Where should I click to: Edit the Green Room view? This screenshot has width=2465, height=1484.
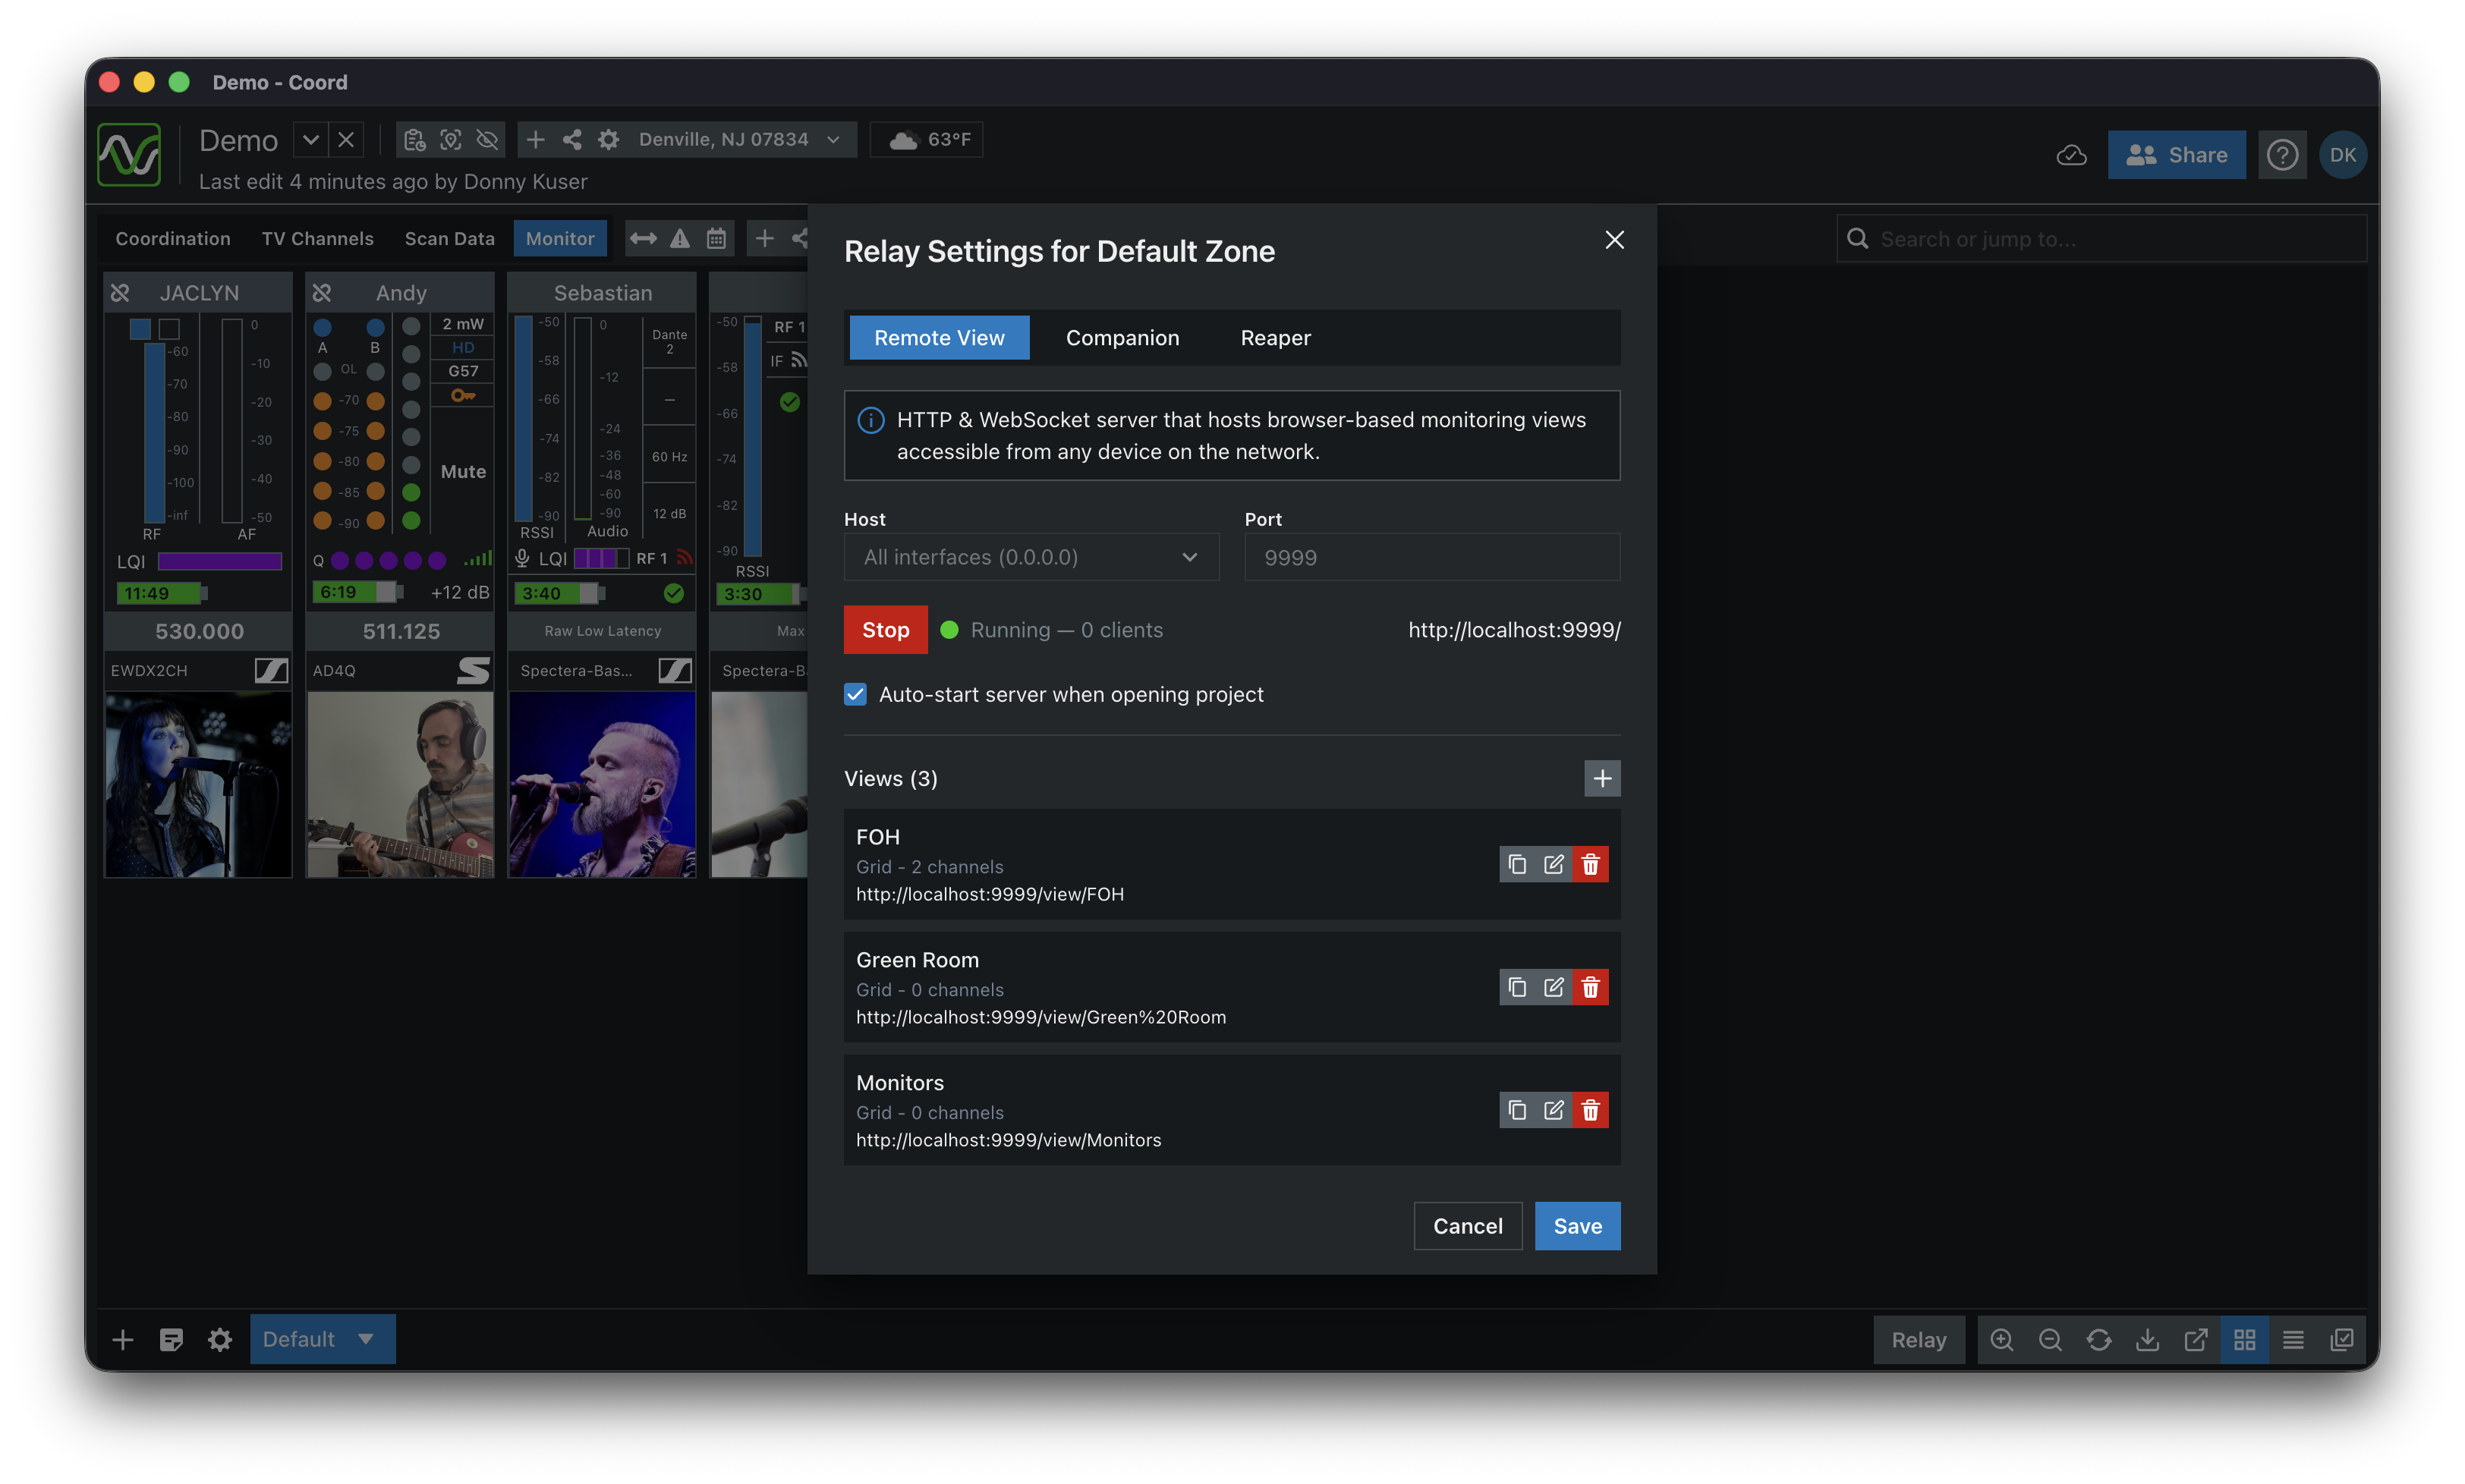pyautogui.click(x=1553, y=987)
